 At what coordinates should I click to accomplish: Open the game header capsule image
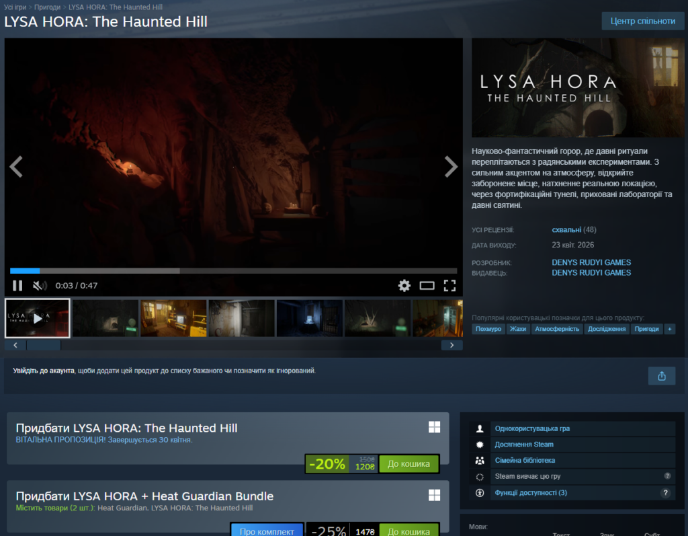578,87
